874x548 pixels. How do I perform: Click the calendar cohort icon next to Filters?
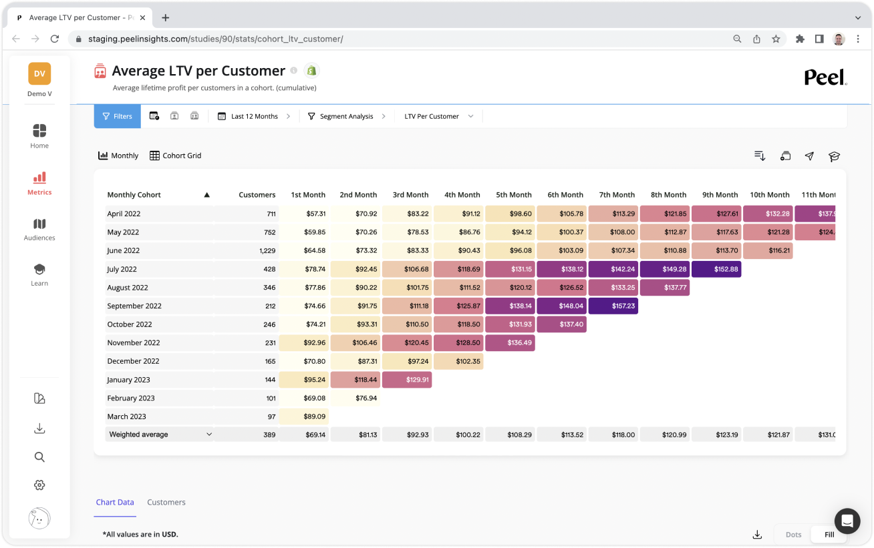[154, 116]
